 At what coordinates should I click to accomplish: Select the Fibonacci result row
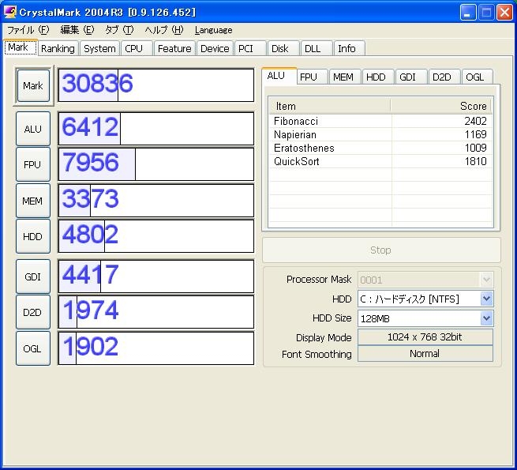point(380,121)
